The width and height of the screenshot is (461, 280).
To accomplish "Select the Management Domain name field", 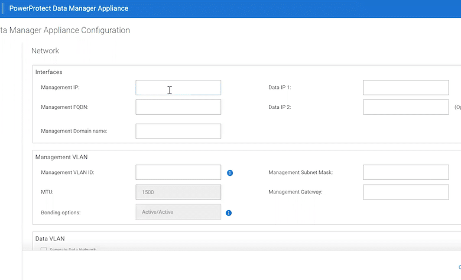I will [178, 131].
